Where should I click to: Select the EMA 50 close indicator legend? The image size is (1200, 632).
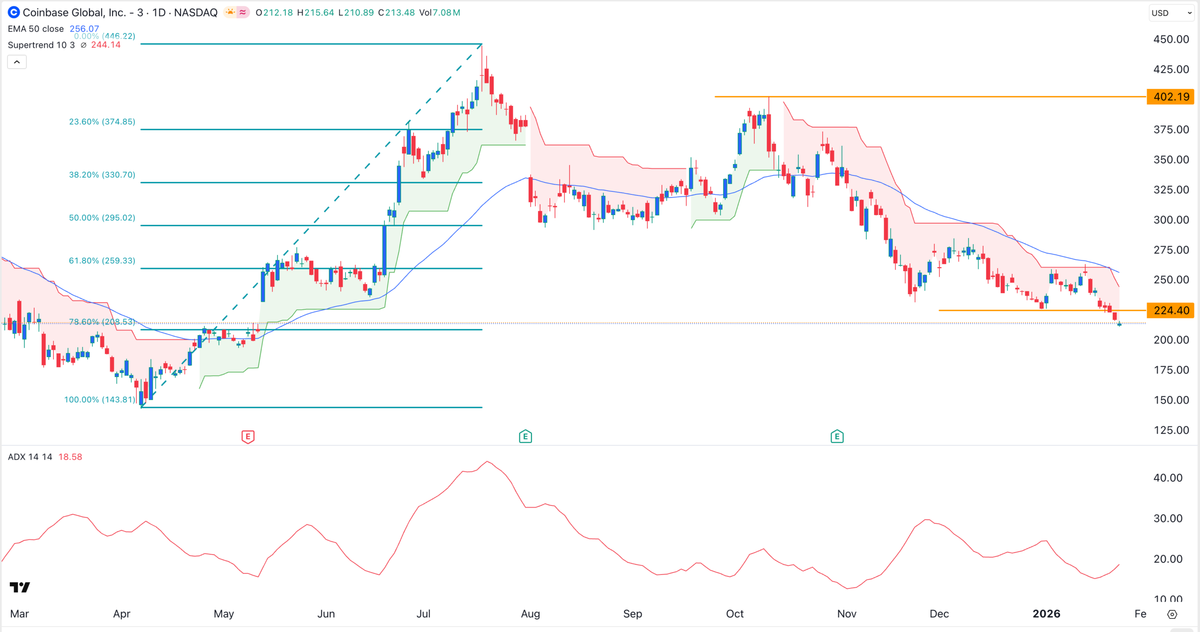(x=36, y=29)
